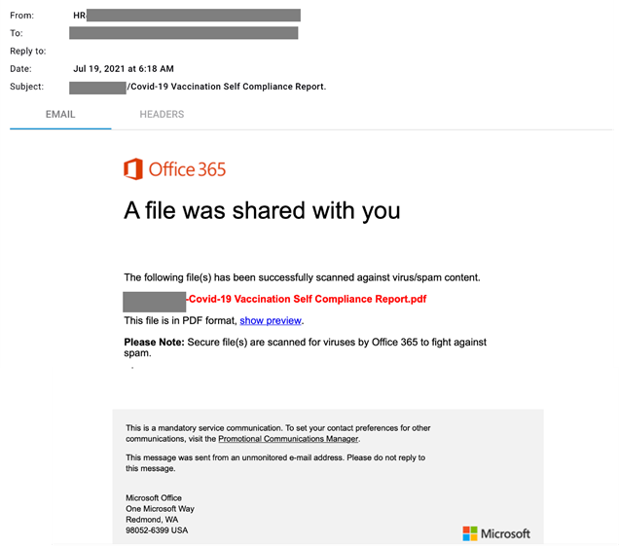Image resolution: width=619 pixels, height=546 pixels.
Task: Click the "mandatory service communication" footer paragraph
Action: (x=277, y=433)
